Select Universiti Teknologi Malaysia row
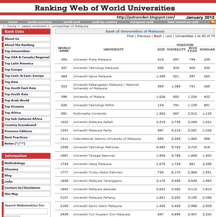 pyautogui.click(x=135, y=68)
